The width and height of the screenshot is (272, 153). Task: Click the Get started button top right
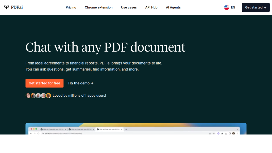click(256, 7)
